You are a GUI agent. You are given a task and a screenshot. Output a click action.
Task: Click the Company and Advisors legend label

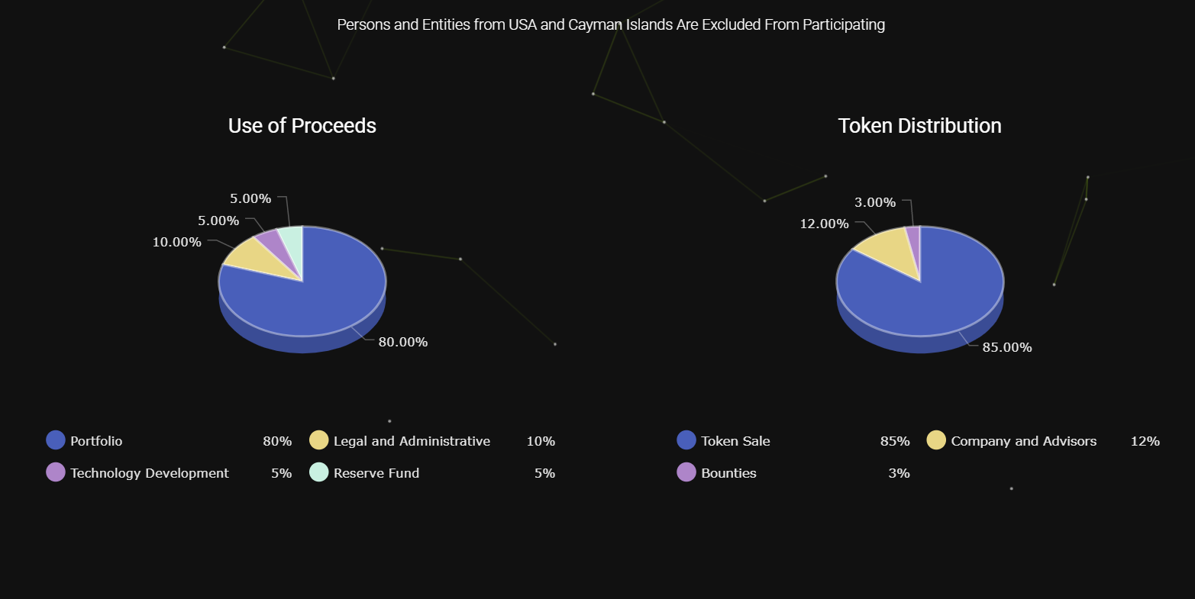[x=1023, y=441]
